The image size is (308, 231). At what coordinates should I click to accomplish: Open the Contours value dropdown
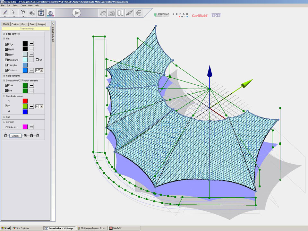pyautogui.click(x=42, y=70)
